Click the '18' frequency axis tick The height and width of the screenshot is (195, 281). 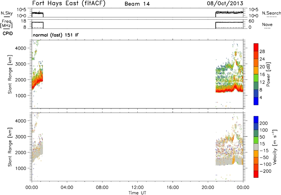(24, 21)
